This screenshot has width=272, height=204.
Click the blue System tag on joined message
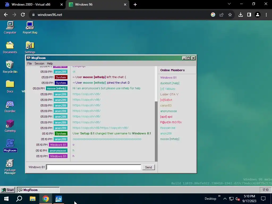[x=61, y=83]
